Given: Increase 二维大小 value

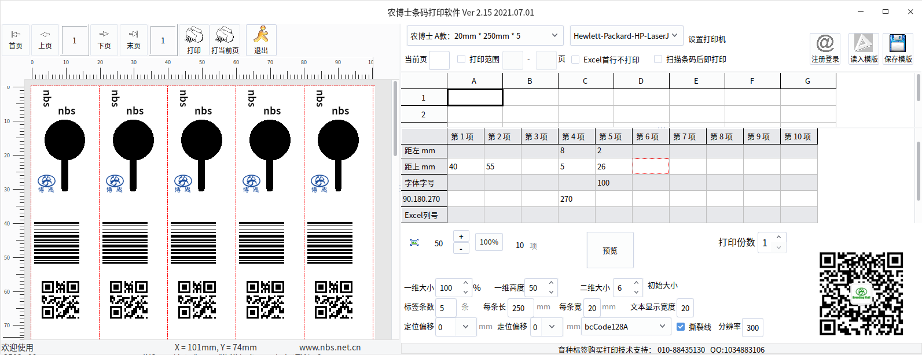Looking at the screenshot, I should pyautogui.click(x=636, y=283).
